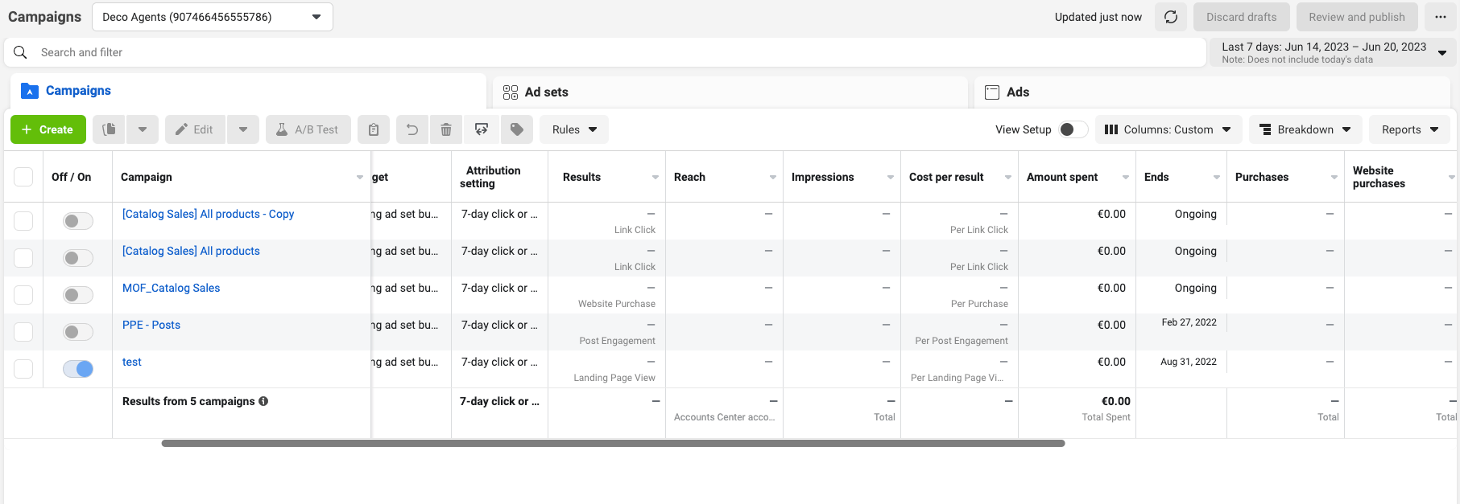Open the test campaign link
Screen dimensions: 1460x504
pyautogui.click(x=132, y=362)
